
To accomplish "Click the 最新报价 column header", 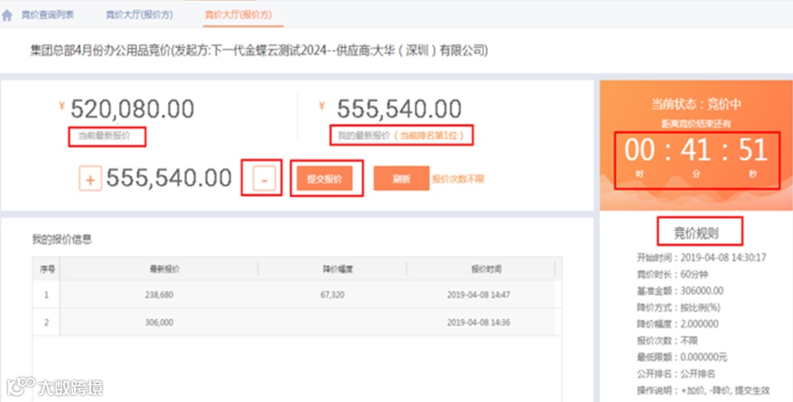I will coord(165,269).
